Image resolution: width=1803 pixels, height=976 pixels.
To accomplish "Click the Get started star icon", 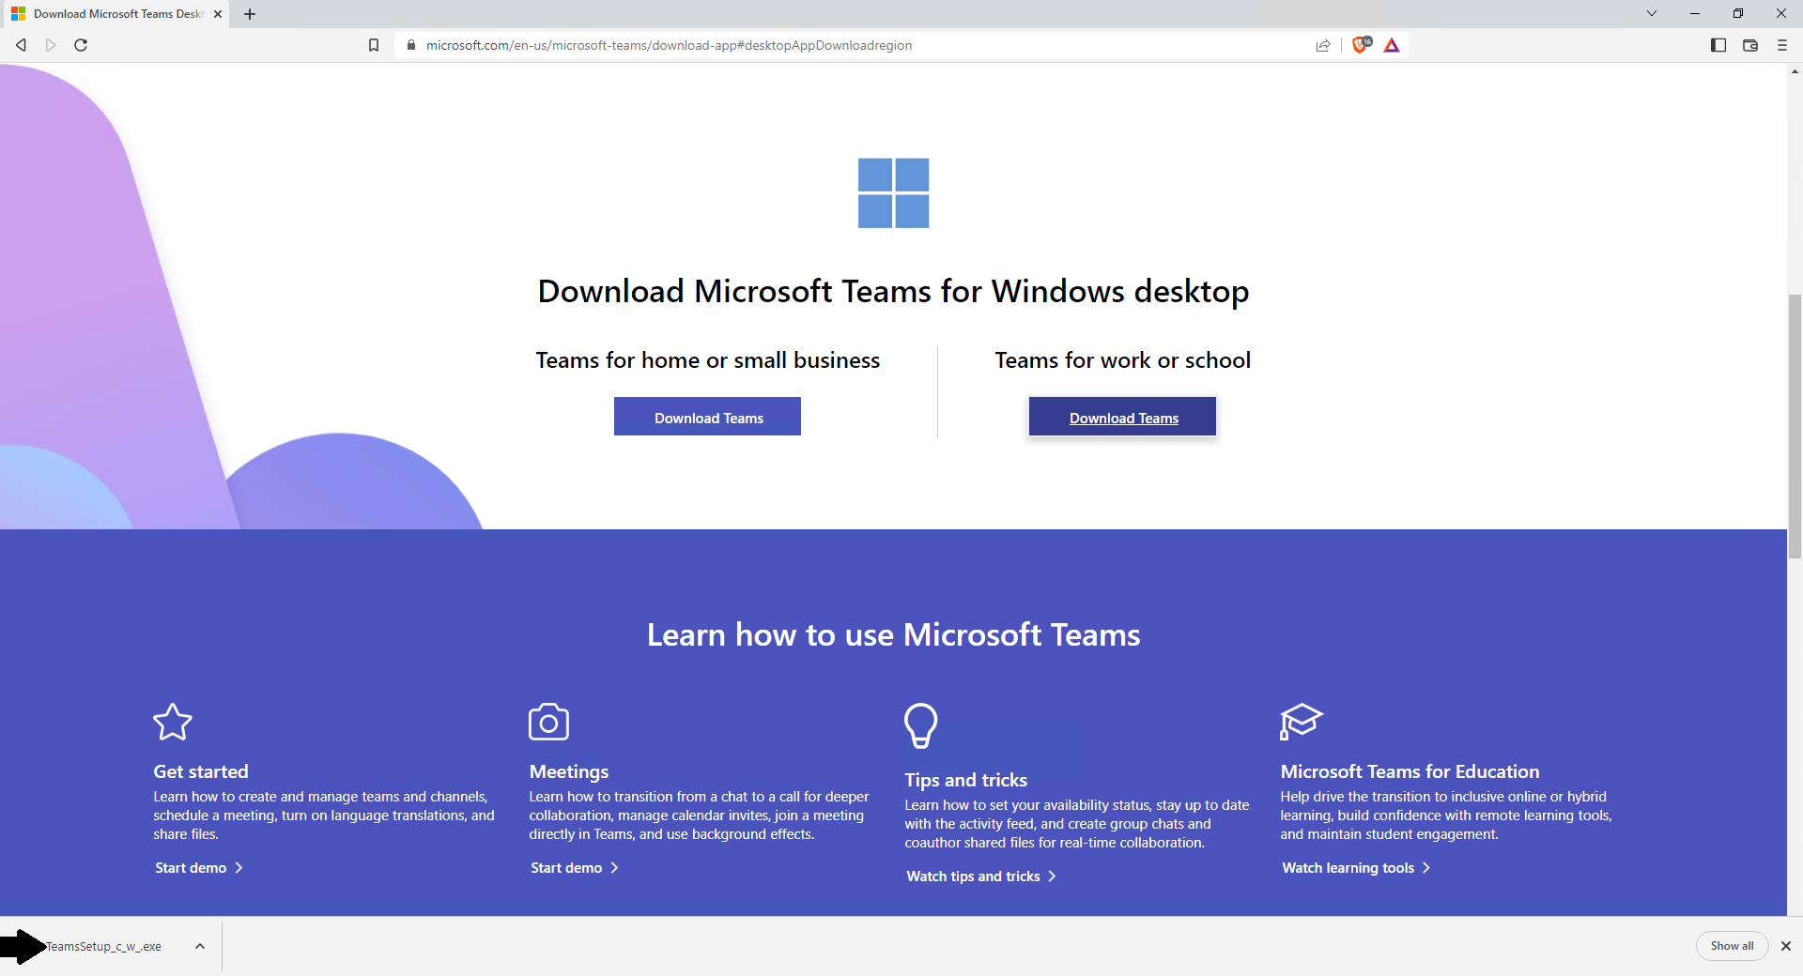I will tap(173, 722).
